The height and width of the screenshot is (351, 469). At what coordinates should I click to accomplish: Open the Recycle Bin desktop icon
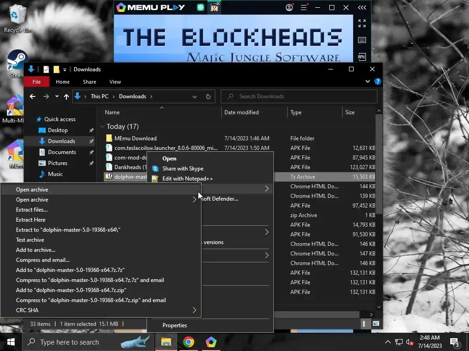(17, 17)
